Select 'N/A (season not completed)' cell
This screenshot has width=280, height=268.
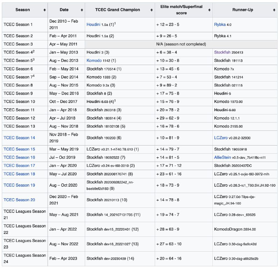(x=181, y=44)
